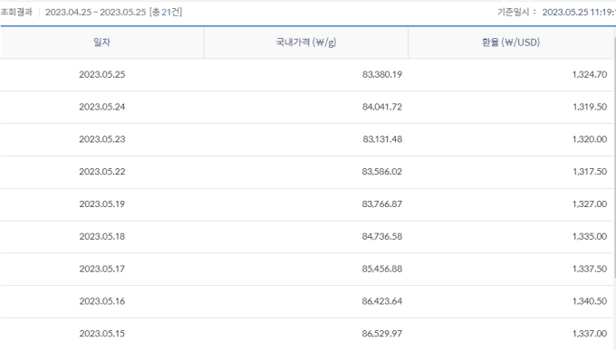Select the 2023.05.16 date cell
616x350 pixels.
click(x=102, y=301)
